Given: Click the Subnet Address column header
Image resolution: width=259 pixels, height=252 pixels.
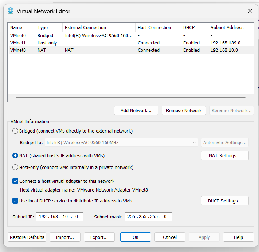Looking at the screenshot, I should click(x=227, y=27).
